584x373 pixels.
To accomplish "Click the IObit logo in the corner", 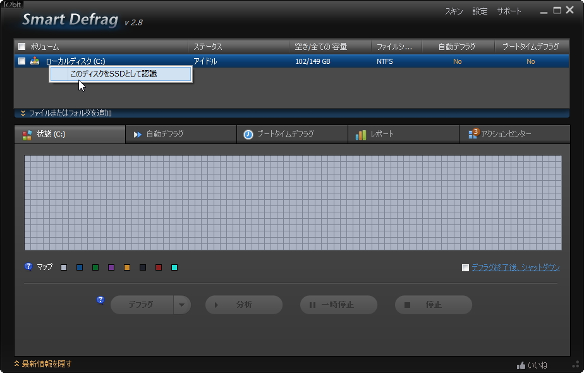I will pyautogui.click(x=12, y=4).
